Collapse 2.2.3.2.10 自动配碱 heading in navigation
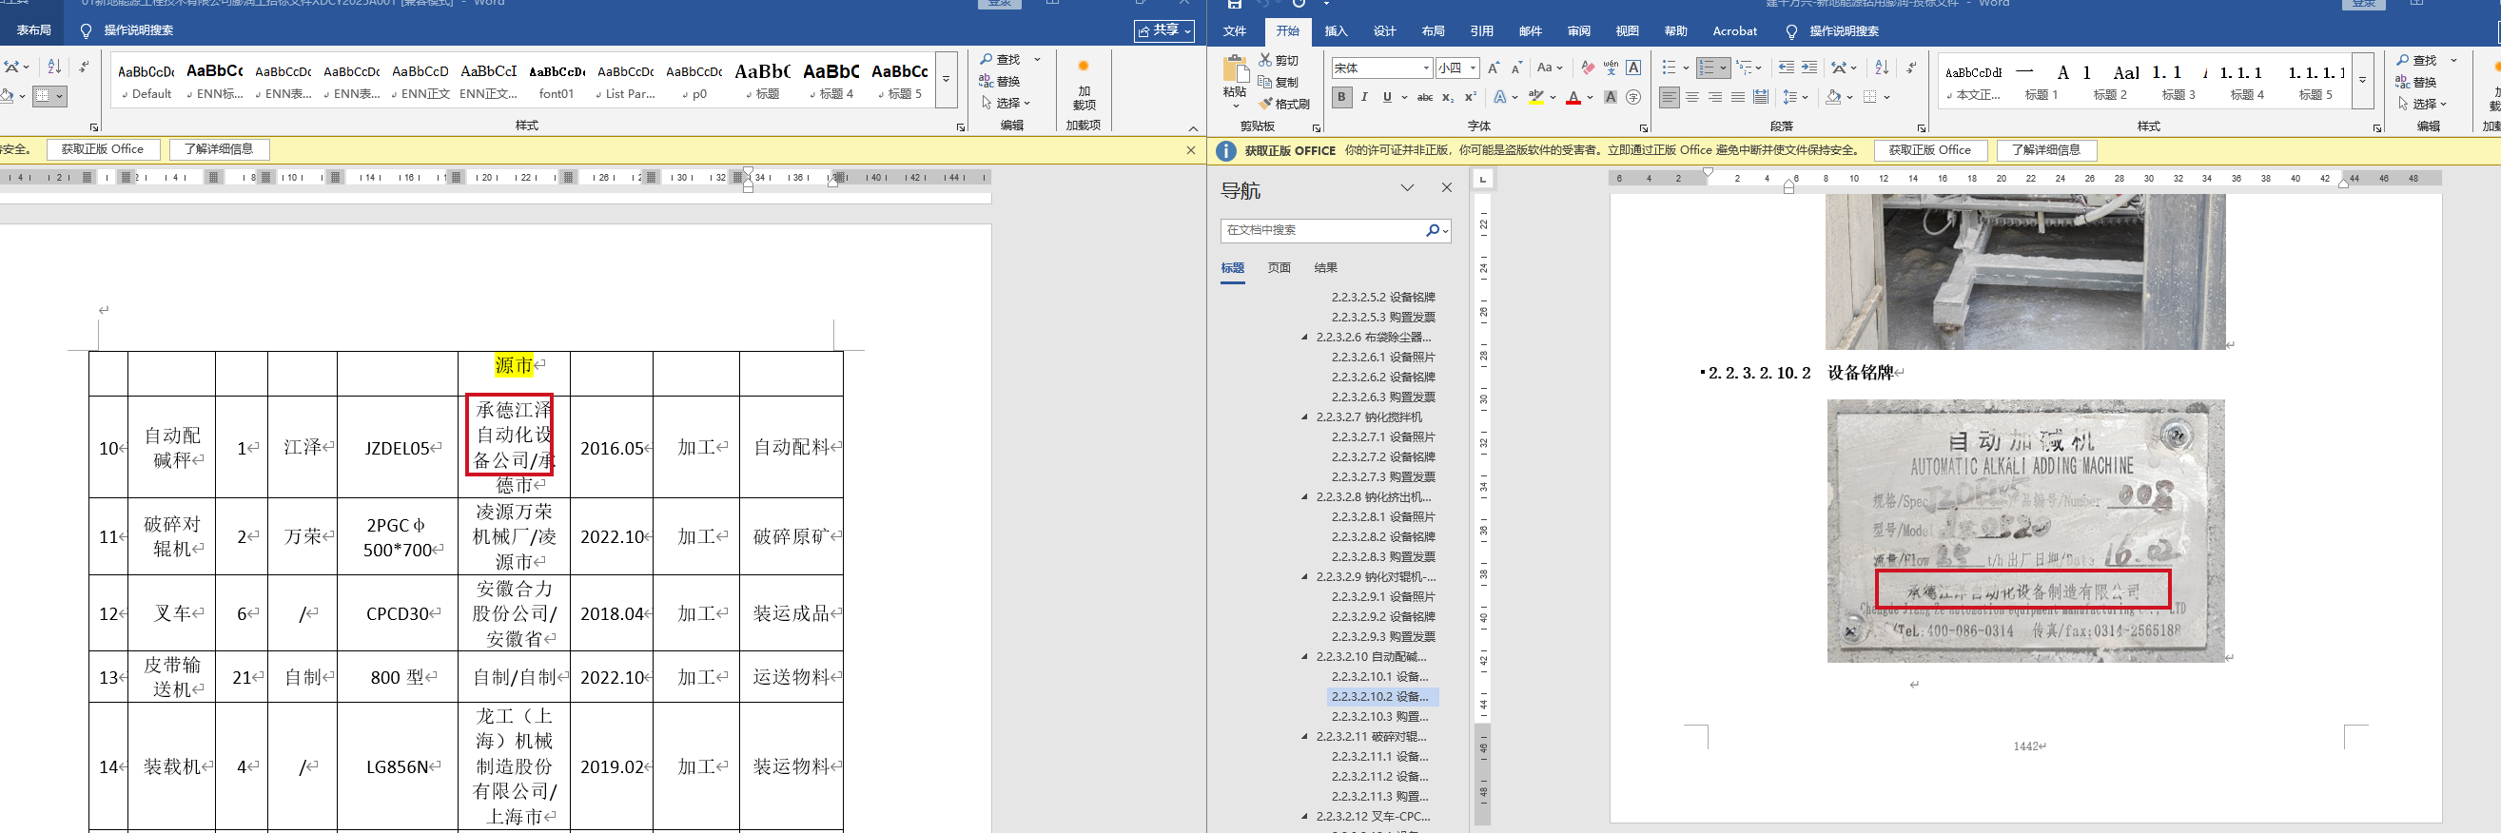 click(1305, 657)
